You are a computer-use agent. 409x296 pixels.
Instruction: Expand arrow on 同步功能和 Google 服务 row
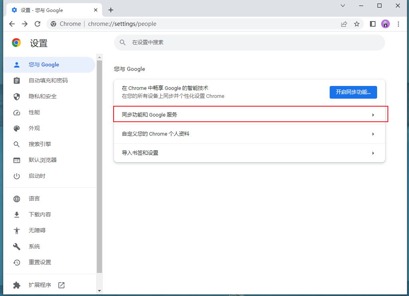[x=373, y=115]
